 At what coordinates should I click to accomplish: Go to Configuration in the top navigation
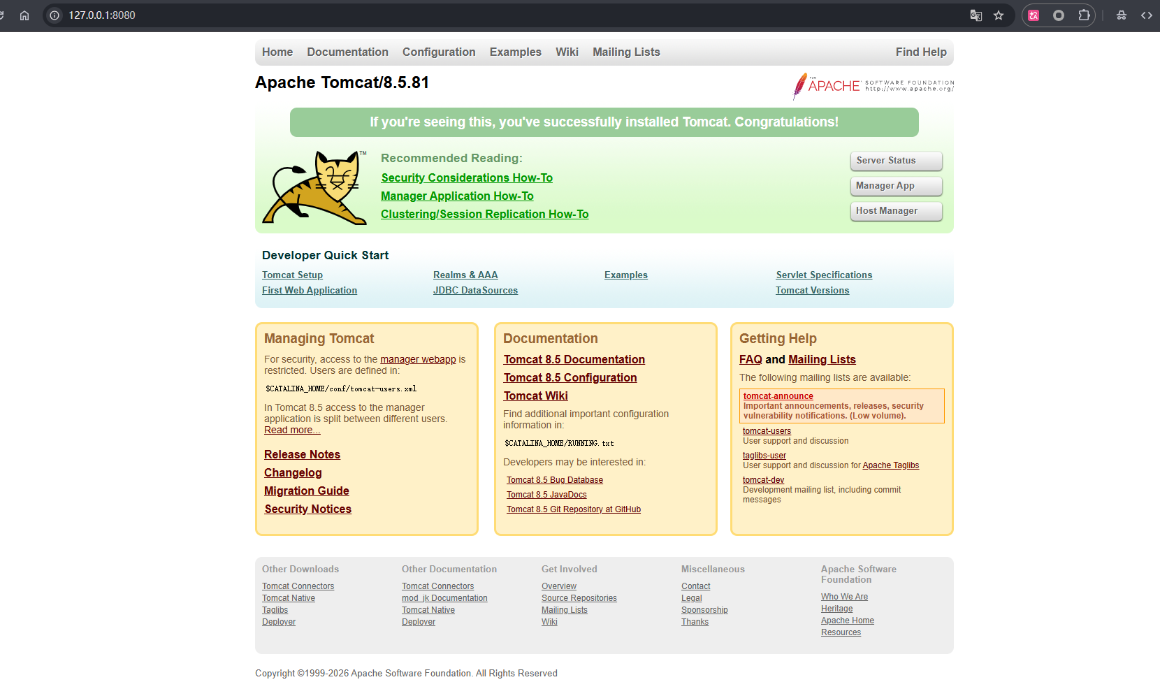[439, 52]
